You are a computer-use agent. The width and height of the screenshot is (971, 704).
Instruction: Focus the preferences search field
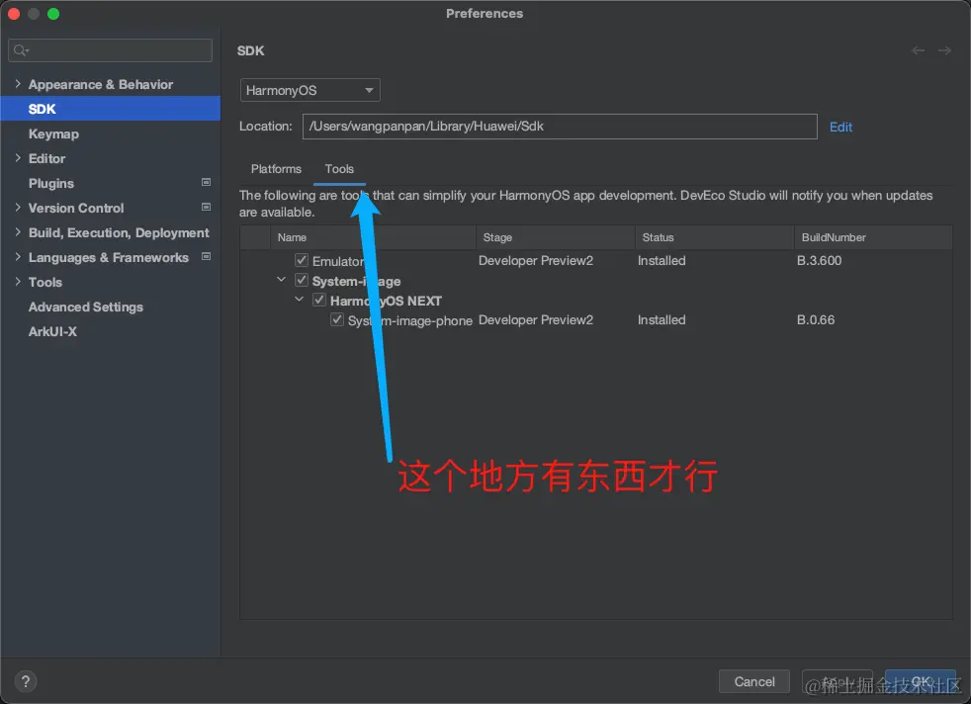(x=110, y=50)
